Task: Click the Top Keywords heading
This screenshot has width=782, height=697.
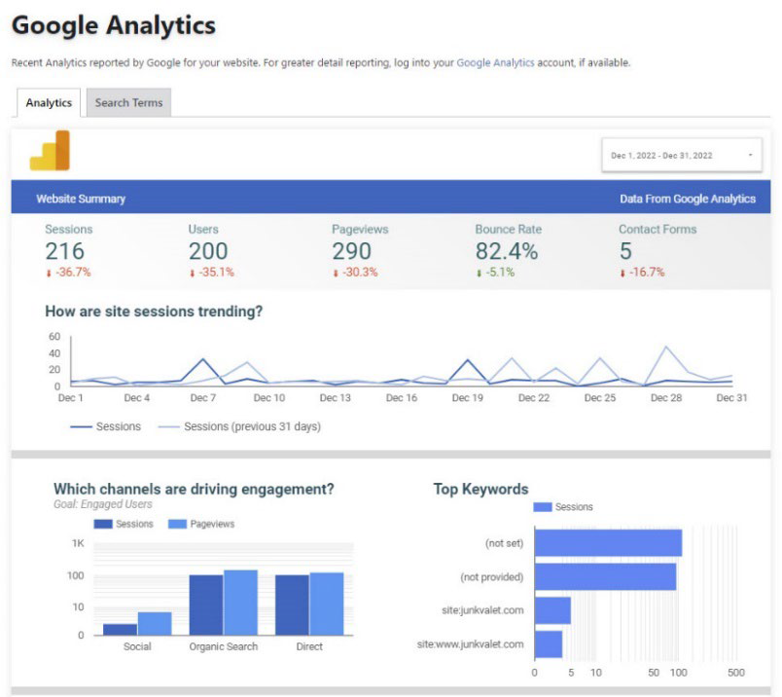Action: (x=480, y=489)
